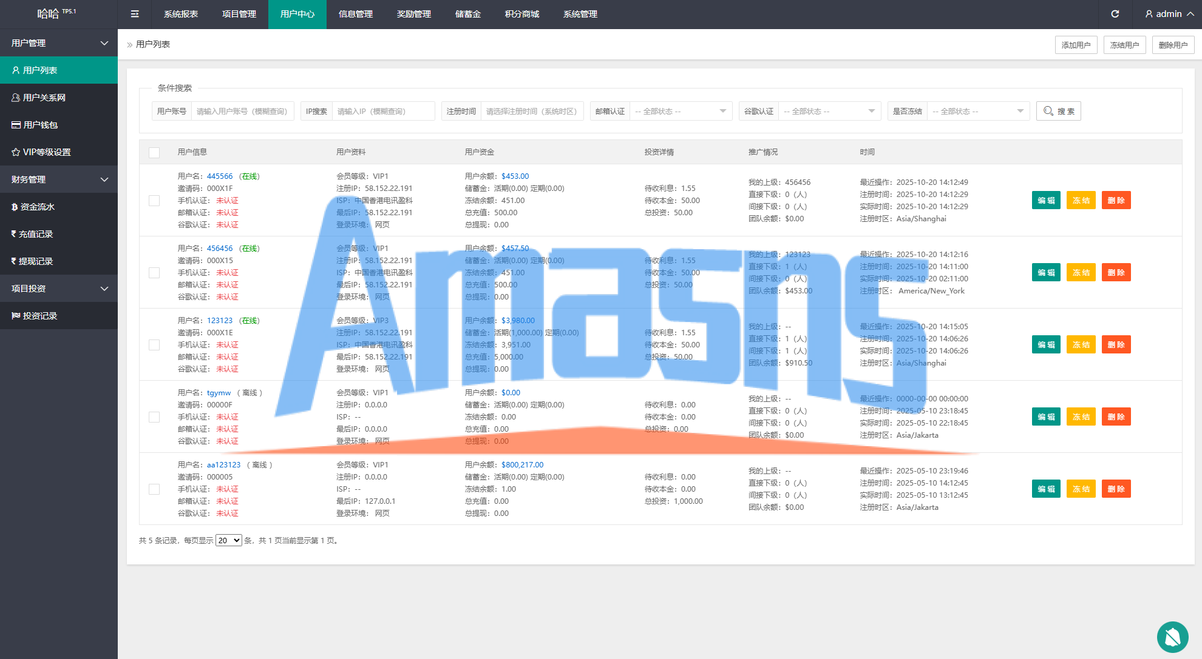Switch to the 奖励管理 top menu

[x=413, y=14]
